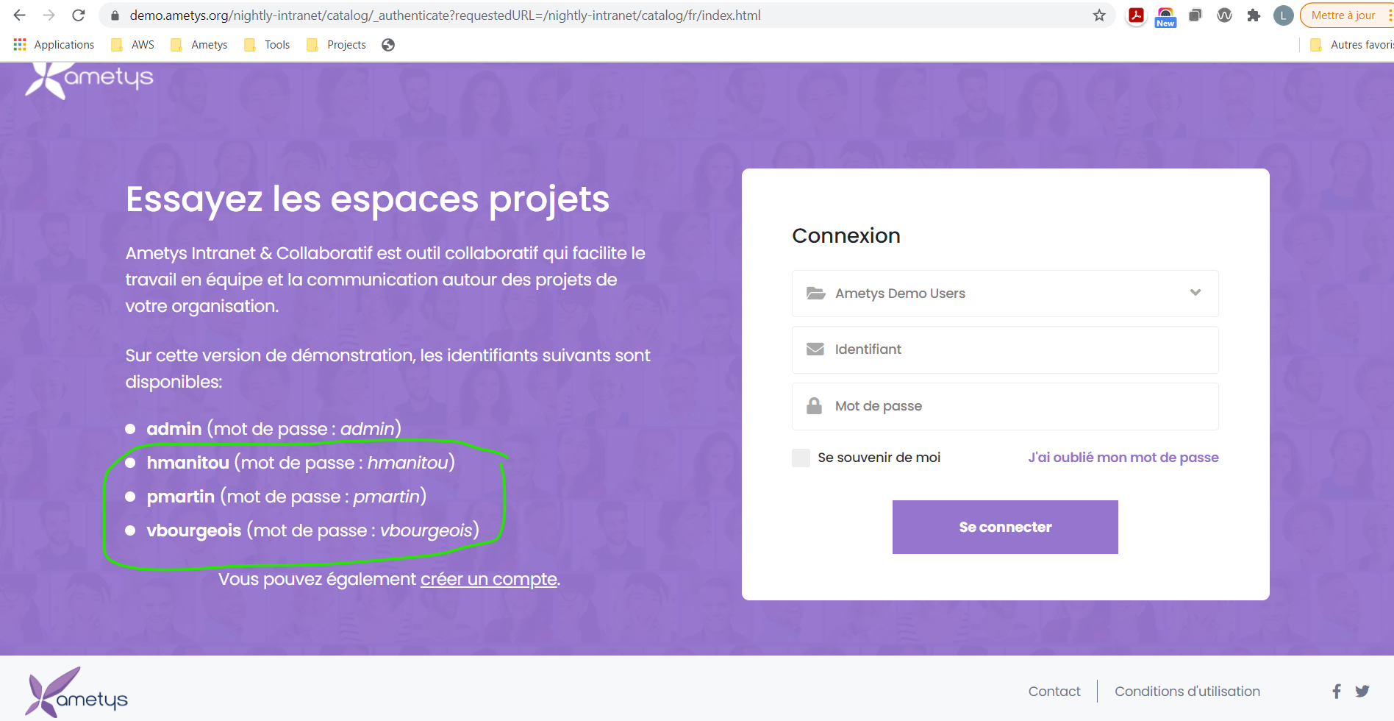The image size is (1394, 721).
Task: Follow the créer un compte link
Action: (488, 580)
